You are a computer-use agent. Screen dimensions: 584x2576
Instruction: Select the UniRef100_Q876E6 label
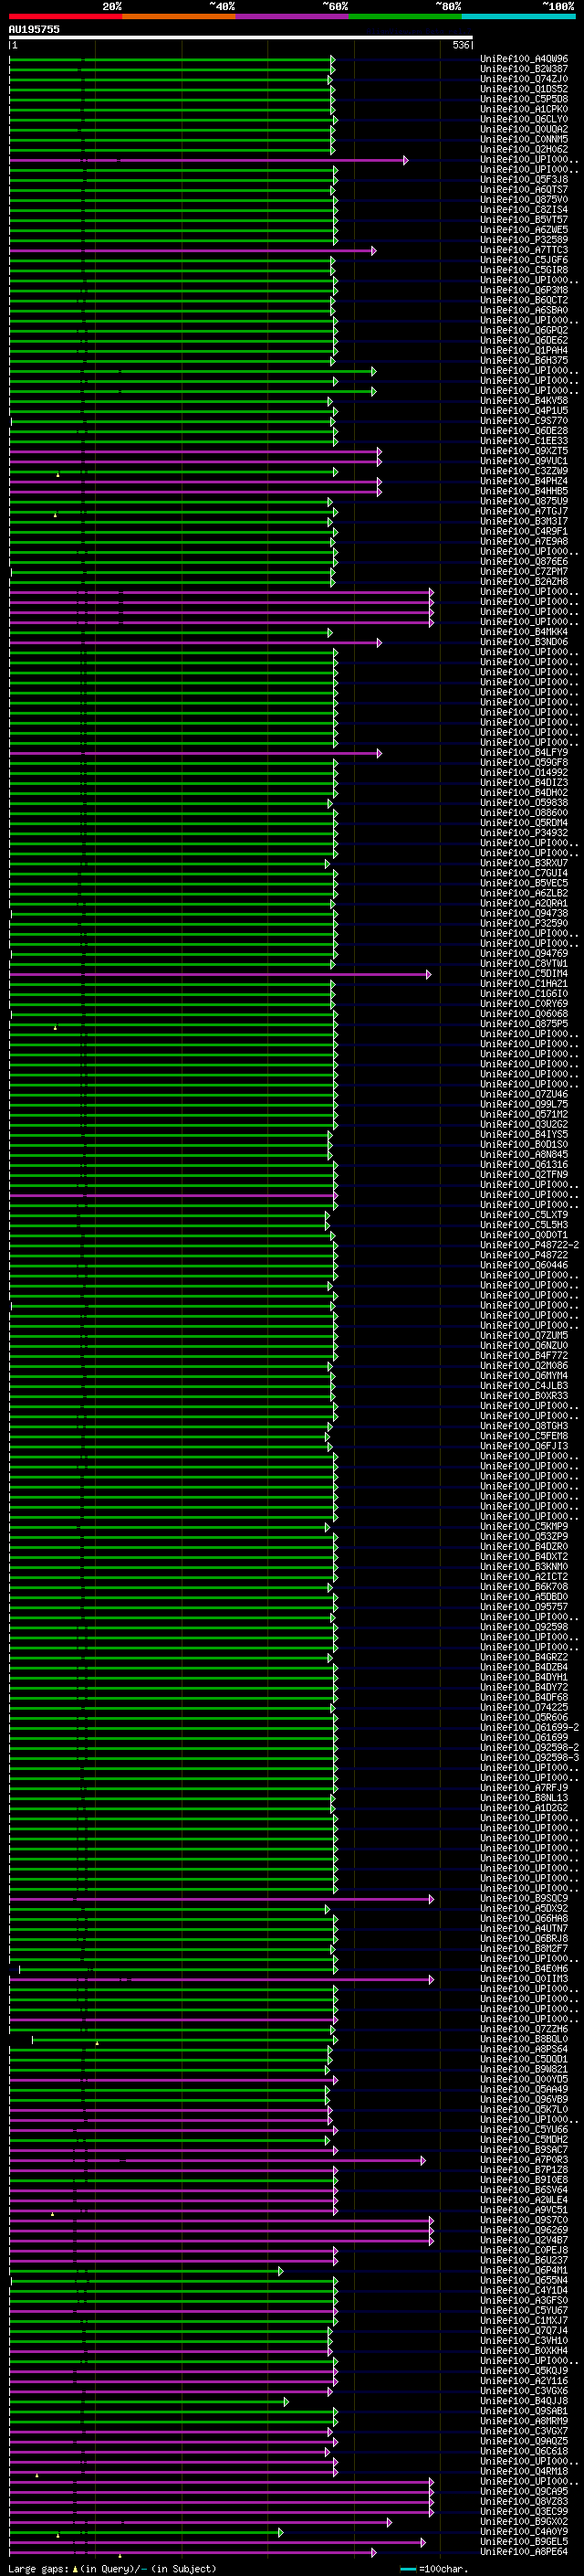tap(524, 561)
